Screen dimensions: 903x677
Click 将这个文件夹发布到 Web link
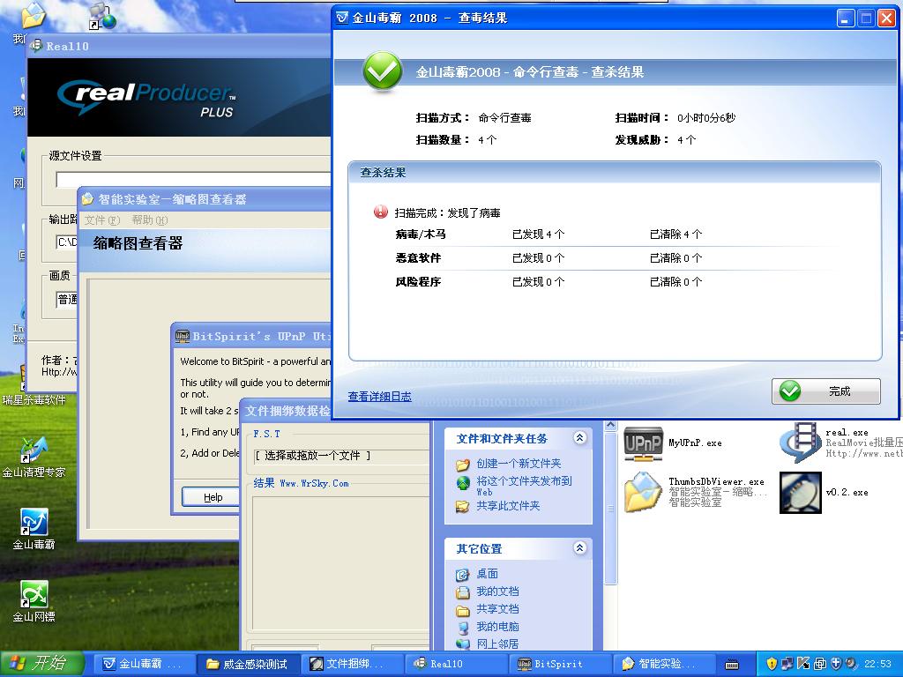(524, 486)
